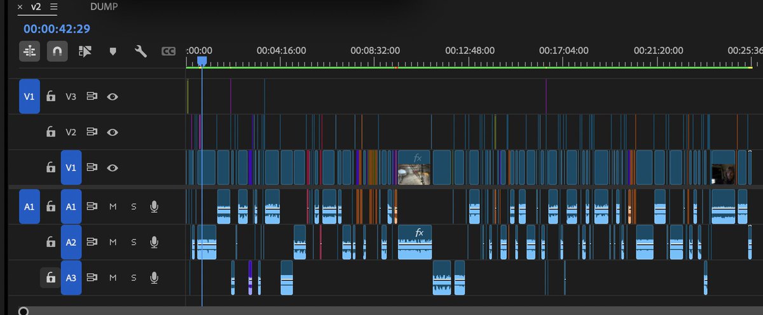Viewport: 763px width, 315px height.
Task: Select the V2 track header label
Action: point(71,132)
